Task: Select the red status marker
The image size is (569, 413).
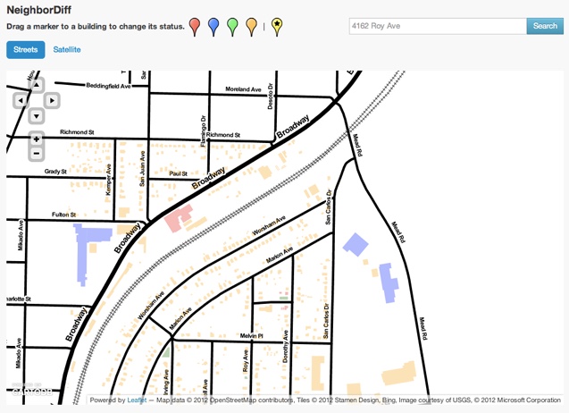Action: (195, 27)
